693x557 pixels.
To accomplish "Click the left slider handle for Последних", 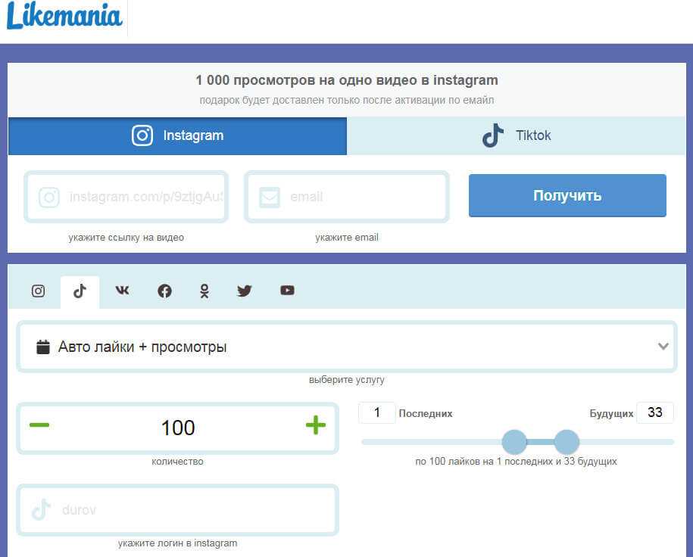I will [x=514, y=442].
